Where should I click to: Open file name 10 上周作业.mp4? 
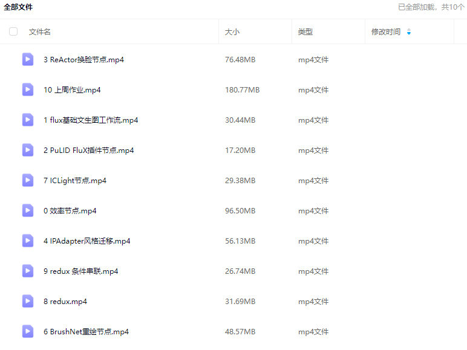click(72, 90)
